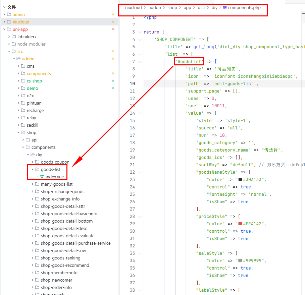The height and width of the screenshot is (295, 305).
Task: Open the many-goods-list folder
Action: pos(56,184)
